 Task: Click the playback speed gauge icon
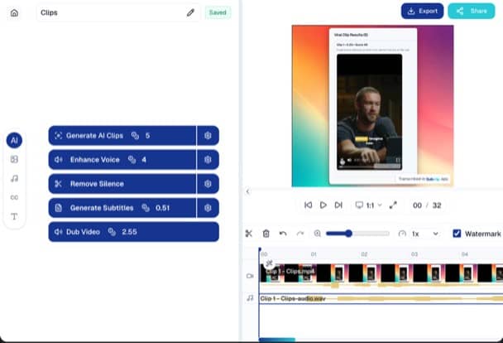point(402,234)
